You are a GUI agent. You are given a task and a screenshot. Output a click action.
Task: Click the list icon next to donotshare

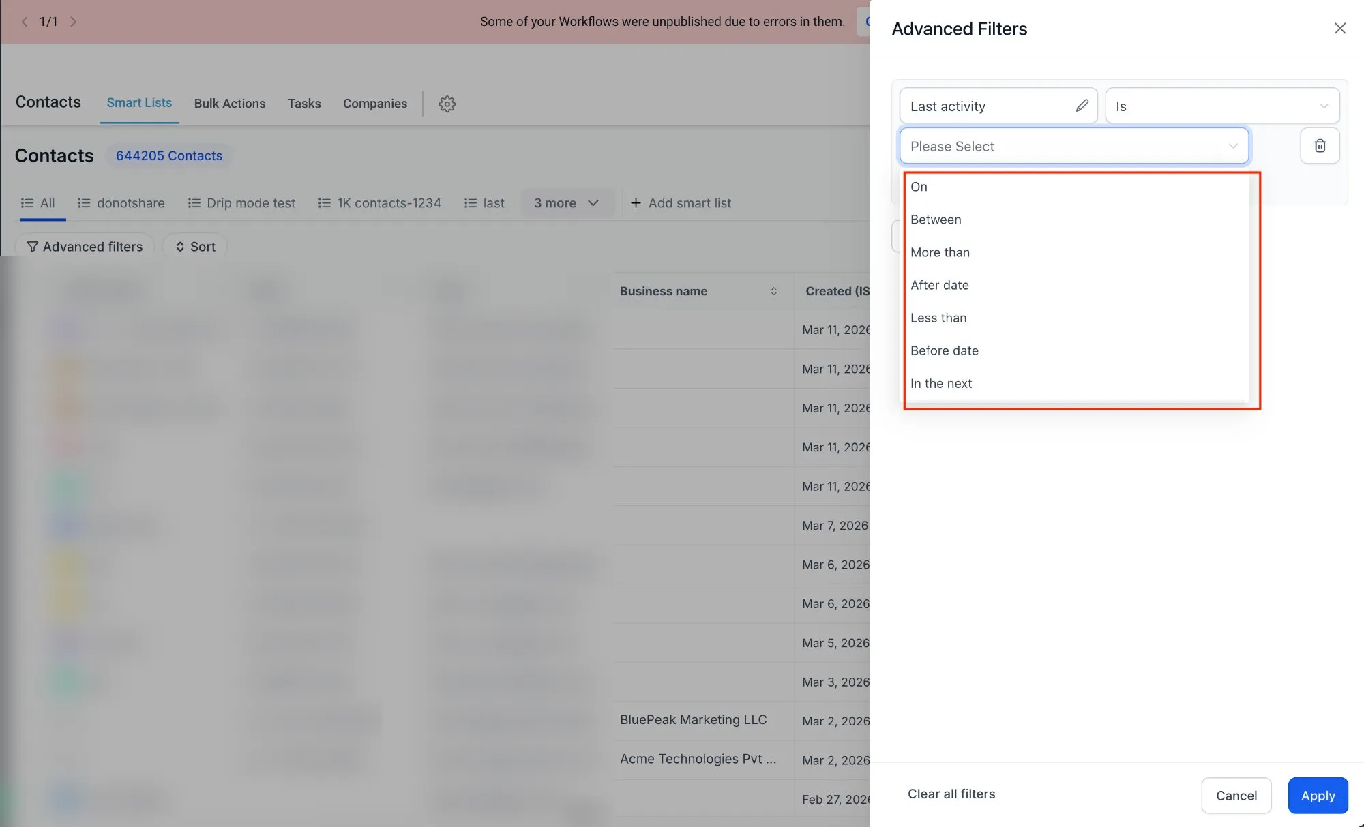click(x=83, y=202)
